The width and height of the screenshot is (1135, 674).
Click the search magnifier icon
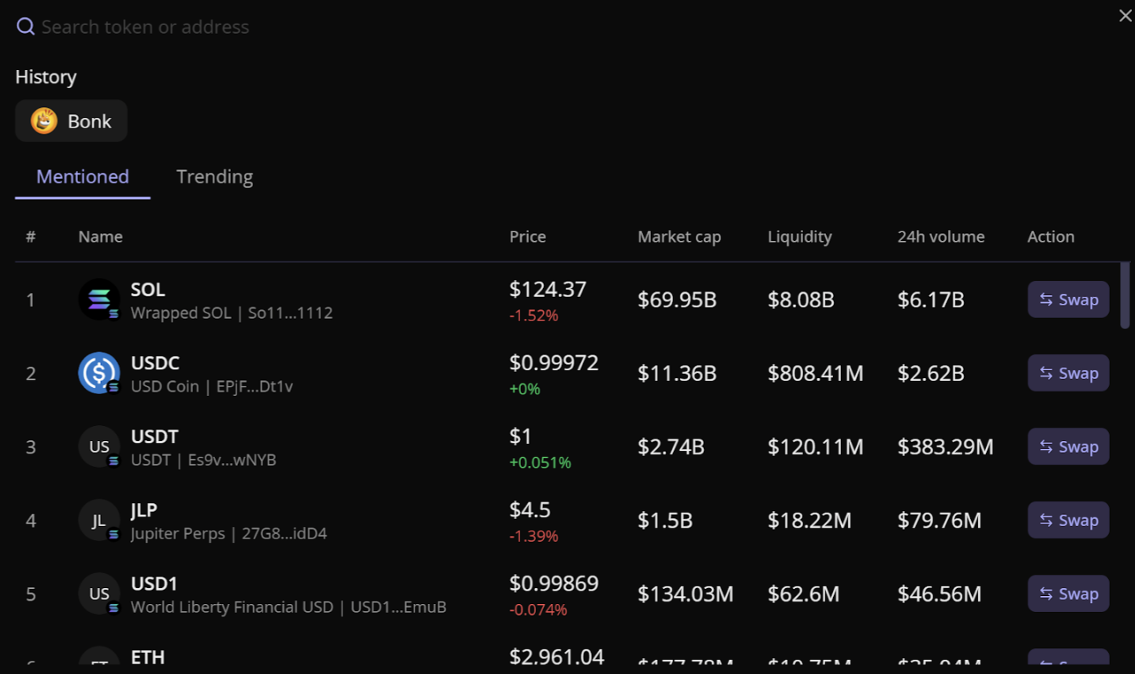pyautogui.click(x=25, y=27)
